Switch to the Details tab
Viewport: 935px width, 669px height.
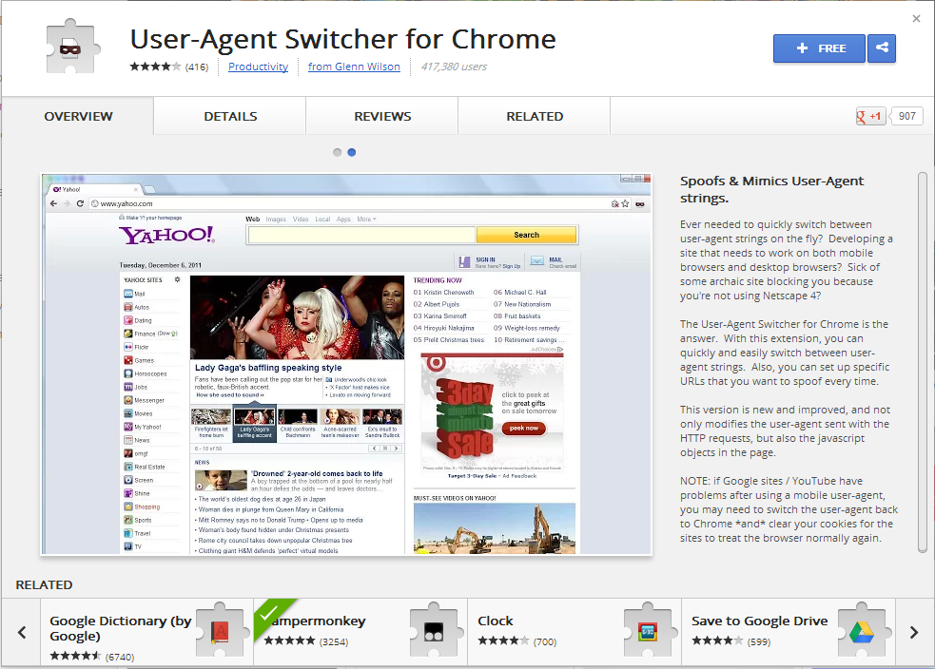[230, 116]
